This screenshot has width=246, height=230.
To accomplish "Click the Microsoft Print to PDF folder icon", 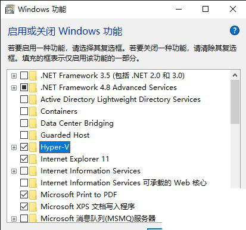I will pyautogui.click(x=33, y=195).
